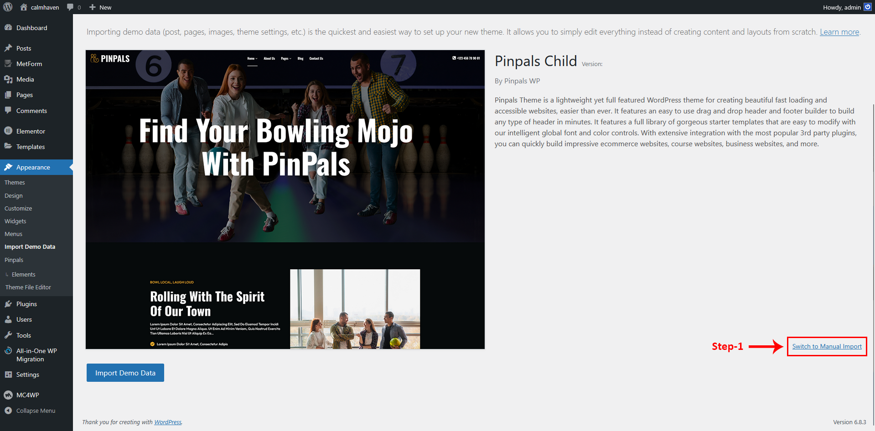Screen dimensions: 875x431
Task: Open the Themes submenu item
Action: point(15,182)
